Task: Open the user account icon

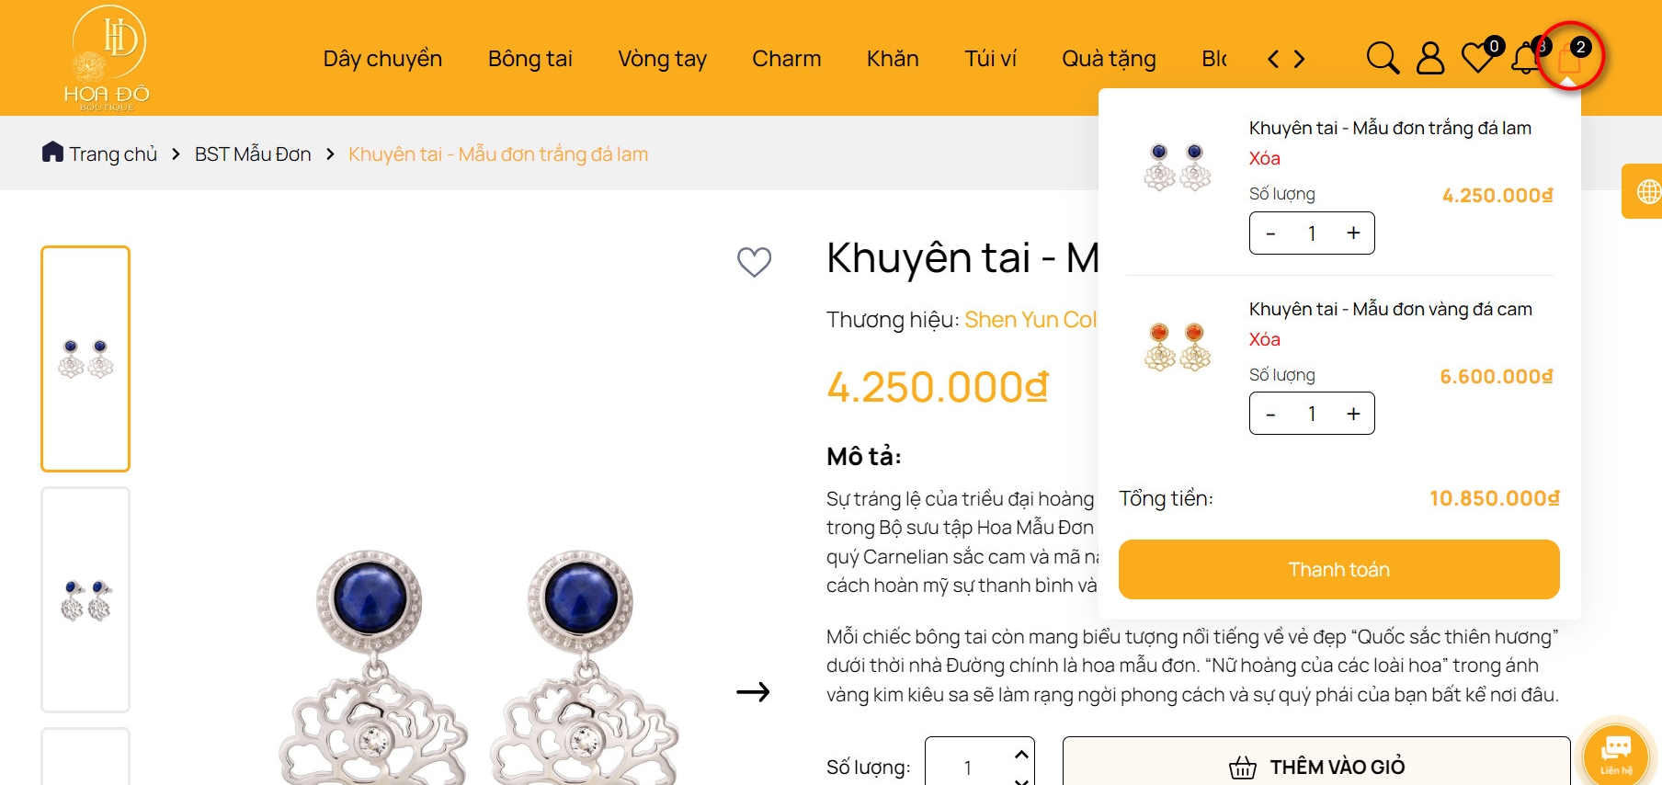Action: click(1429, 58)
